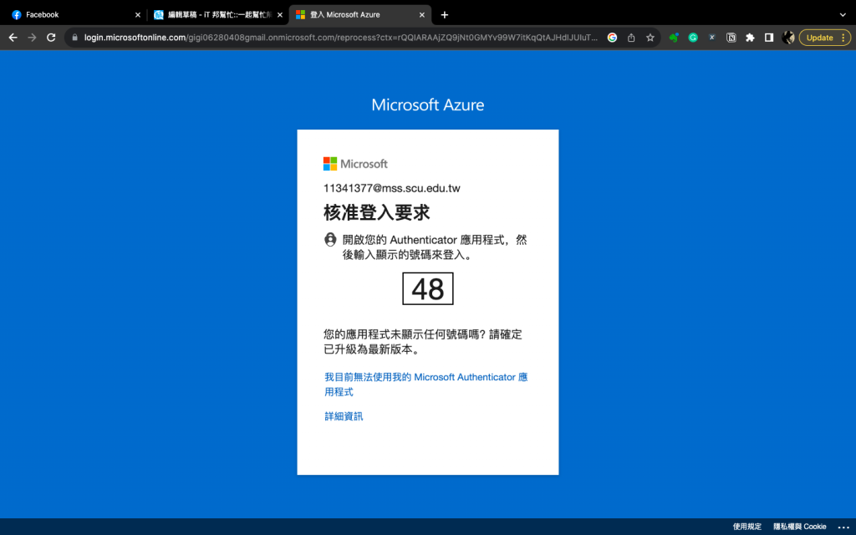
Task: Close the iT 邦幫忙 tab
Action: pyautogui.click(x=279, y=15)
